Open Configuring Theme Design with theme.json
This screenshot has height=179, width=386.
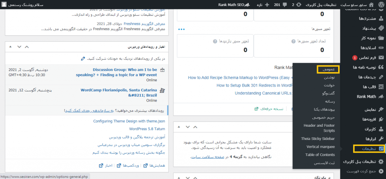click(x=129, y=121)
